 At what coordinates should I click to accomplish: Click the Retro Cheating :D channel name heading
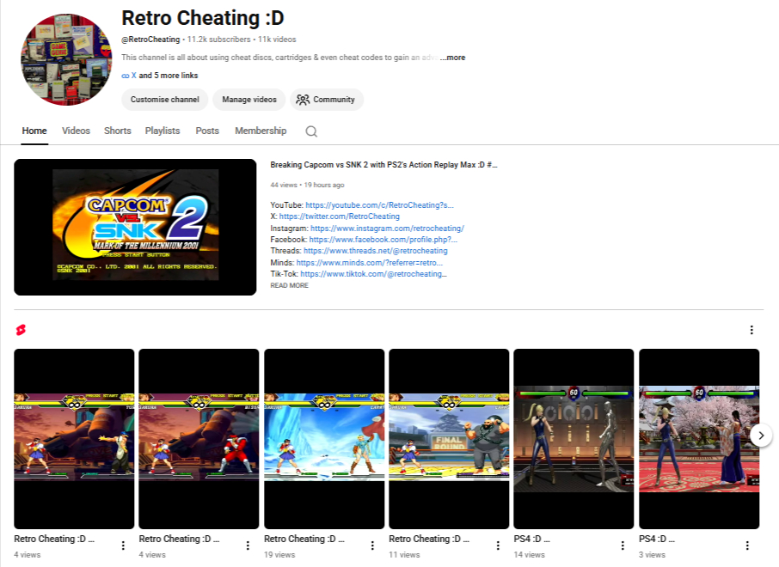203,18
